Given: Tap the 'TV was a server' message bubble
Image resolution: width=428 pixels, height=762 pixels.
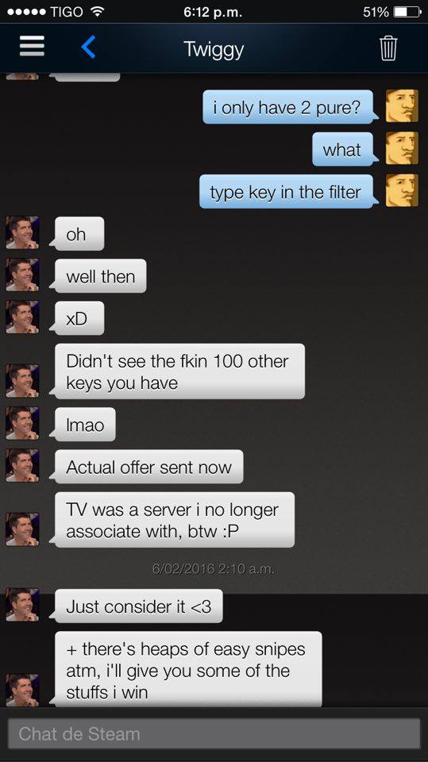Looking at the screenshot, I should click(x=173, y=520).
